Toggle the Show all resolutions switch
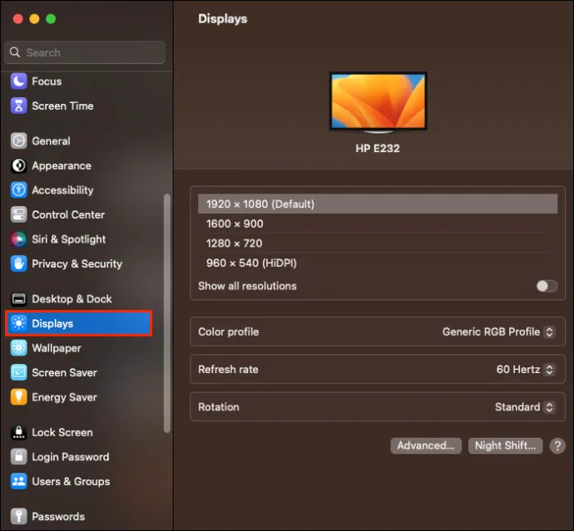Image resolution: width=574 pixels, height=531 pixels. 547,286
